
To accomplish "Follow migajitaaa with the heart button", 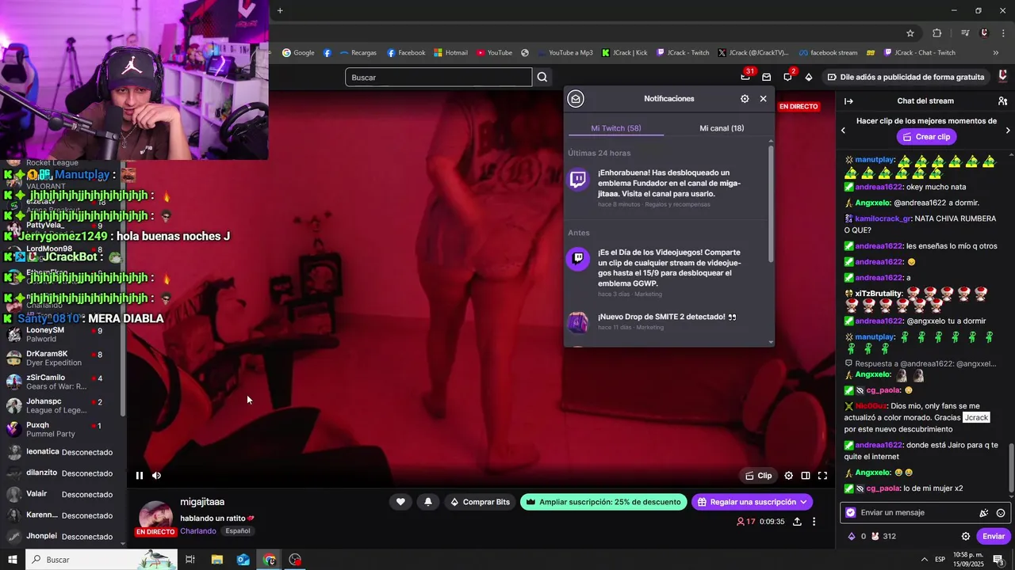I will (400, 502).
